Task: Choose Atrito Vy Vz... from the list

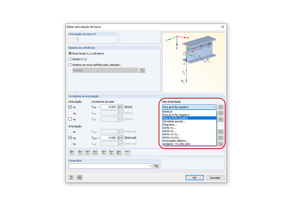Action: pos(189,134)
